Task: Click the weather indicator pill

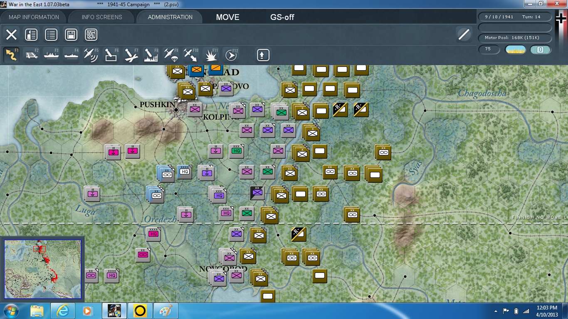Action: (x=515, y=49)
